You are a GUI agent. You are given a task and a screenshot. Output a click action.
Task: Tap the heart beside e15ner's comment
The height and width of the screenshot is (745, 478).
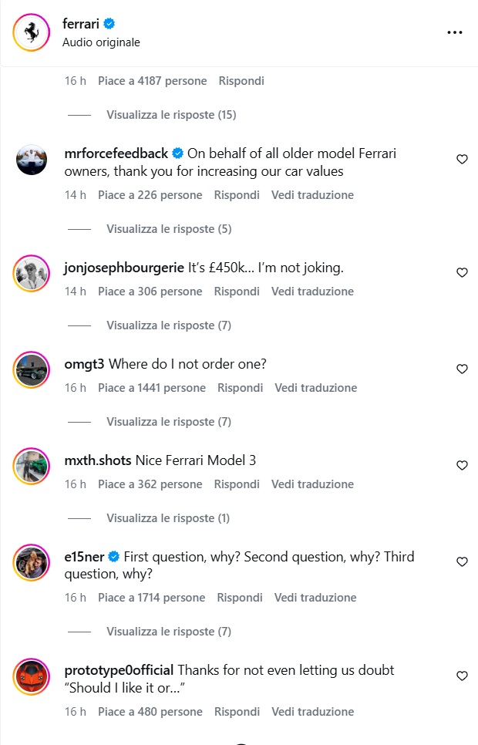(x=462, y=561)
